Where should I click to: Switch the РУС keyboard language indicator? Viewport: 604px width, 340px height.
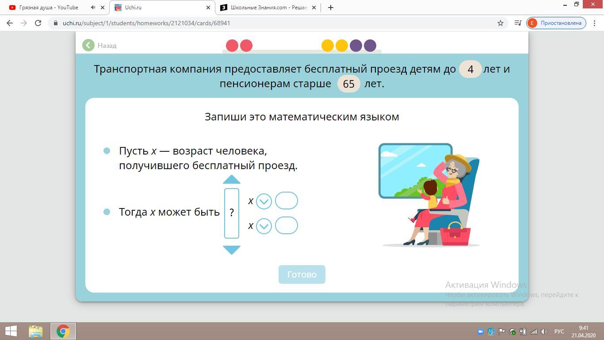[x=559, y=332]
